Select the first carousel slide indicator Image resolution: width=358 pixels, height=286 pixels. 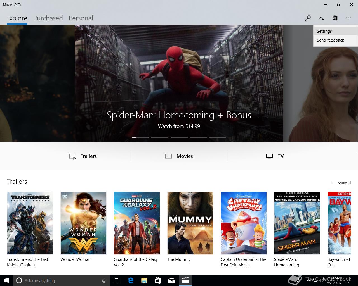coord(140,137)
